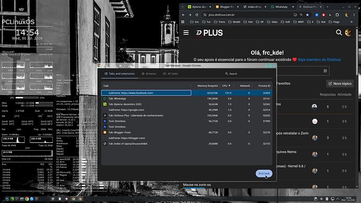Click the Novo tópico button
This screenshot has height=203, width=361.
point(340,84)
